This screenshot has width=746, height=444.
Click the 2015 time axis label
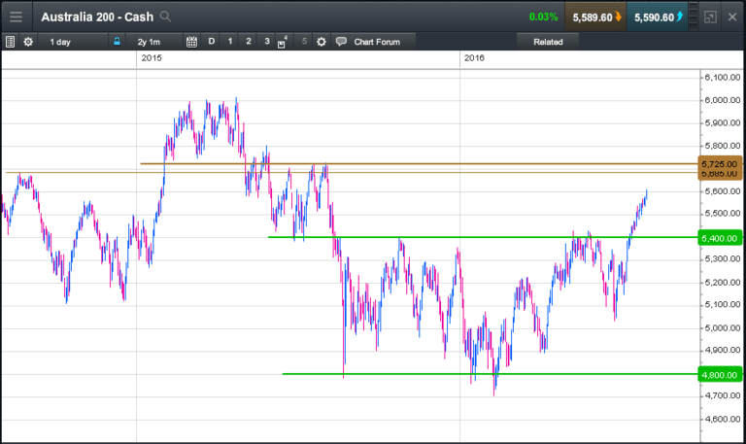(152, 58)
